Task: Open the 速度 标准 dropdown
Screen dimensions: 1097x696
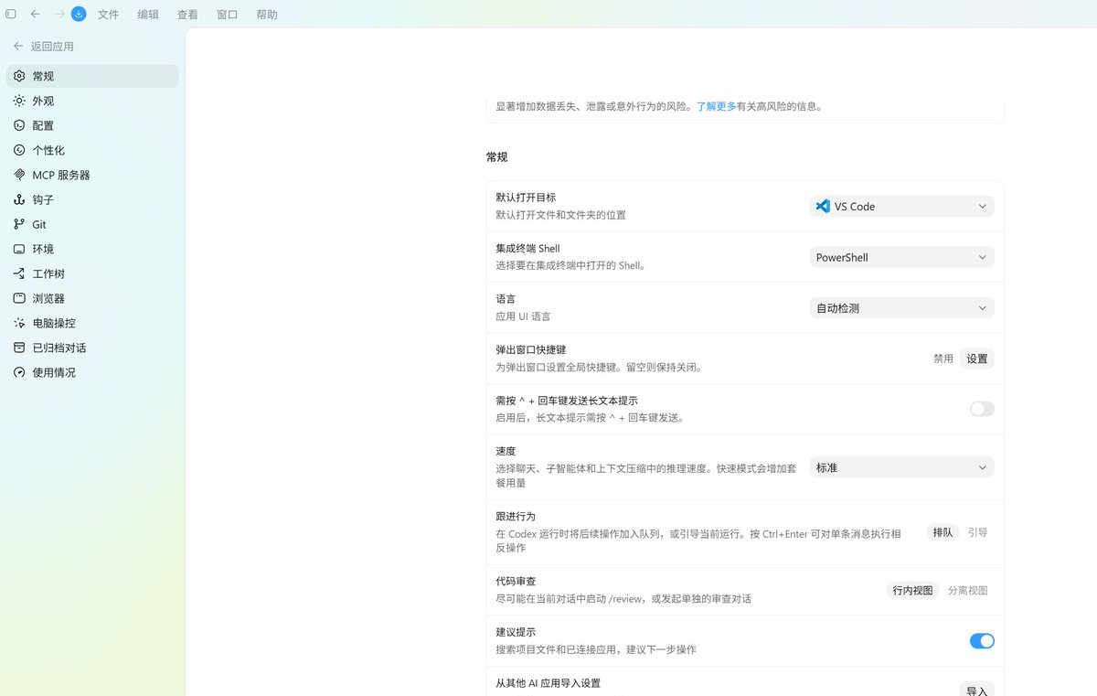Action: tap(901, 467)
